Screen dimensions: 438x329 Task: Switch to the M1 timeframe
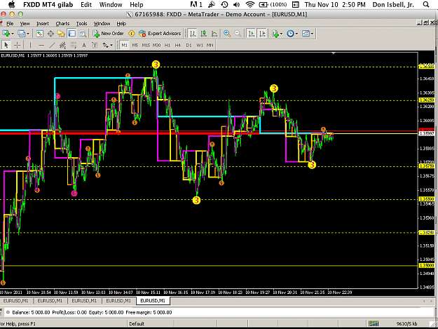(124, 45)
